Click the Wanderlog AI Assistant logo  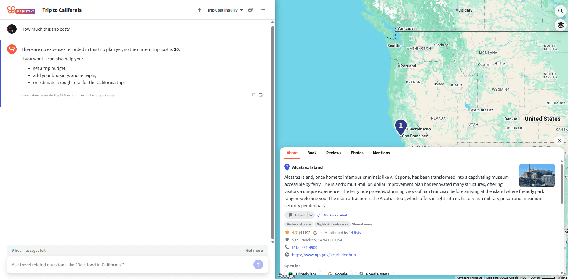(21, 10)
